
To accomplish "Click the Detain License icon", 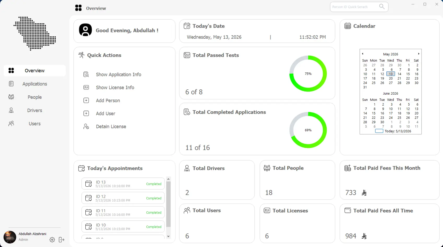I will (86, 127).
